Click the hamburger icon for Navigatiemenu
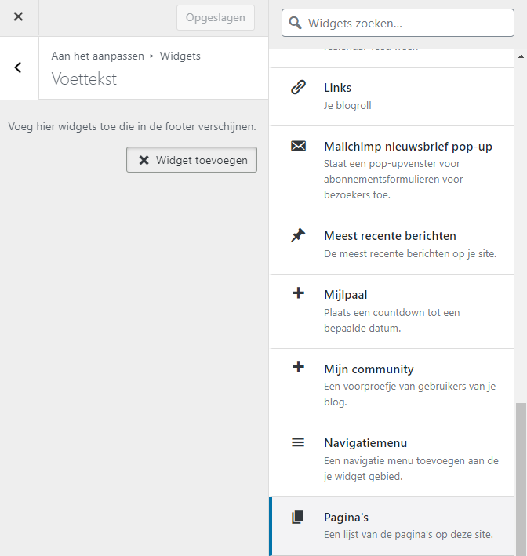 (x=298, y=442)
